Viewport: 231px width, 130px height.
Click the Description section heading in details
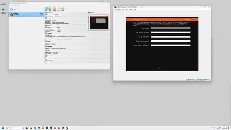pyautogui.click(x=51, y=60)
